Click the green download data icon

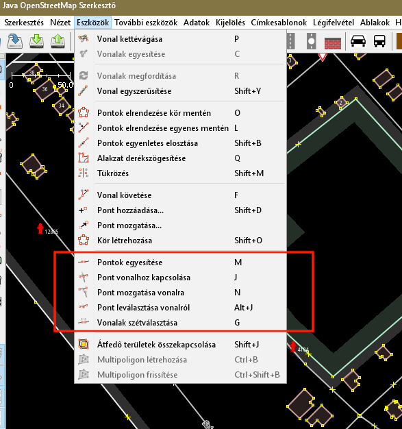pyautogui.click(x=36, y=41)
